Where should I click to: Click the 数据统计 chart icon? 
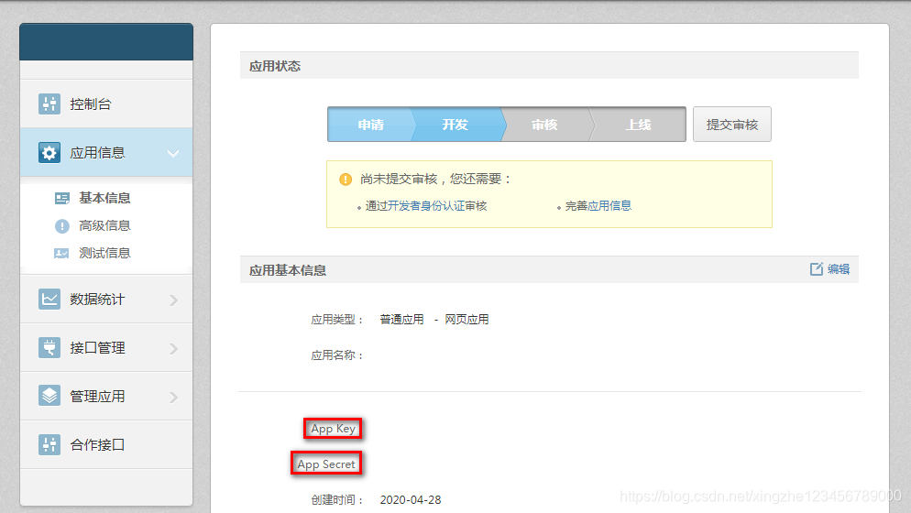[x=49, y=300]
